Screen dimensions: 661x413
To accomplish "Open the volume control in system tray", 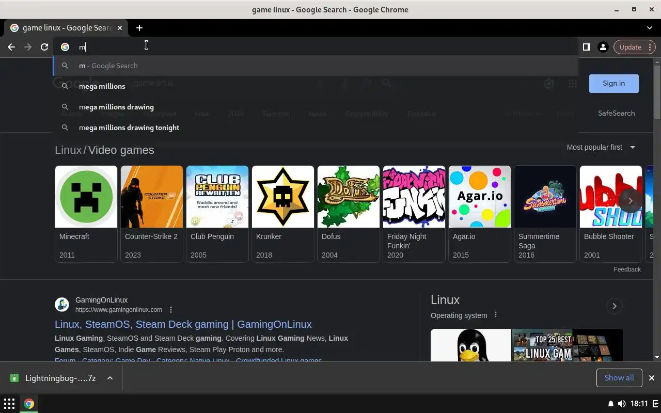I will click(x=621, y=404).
